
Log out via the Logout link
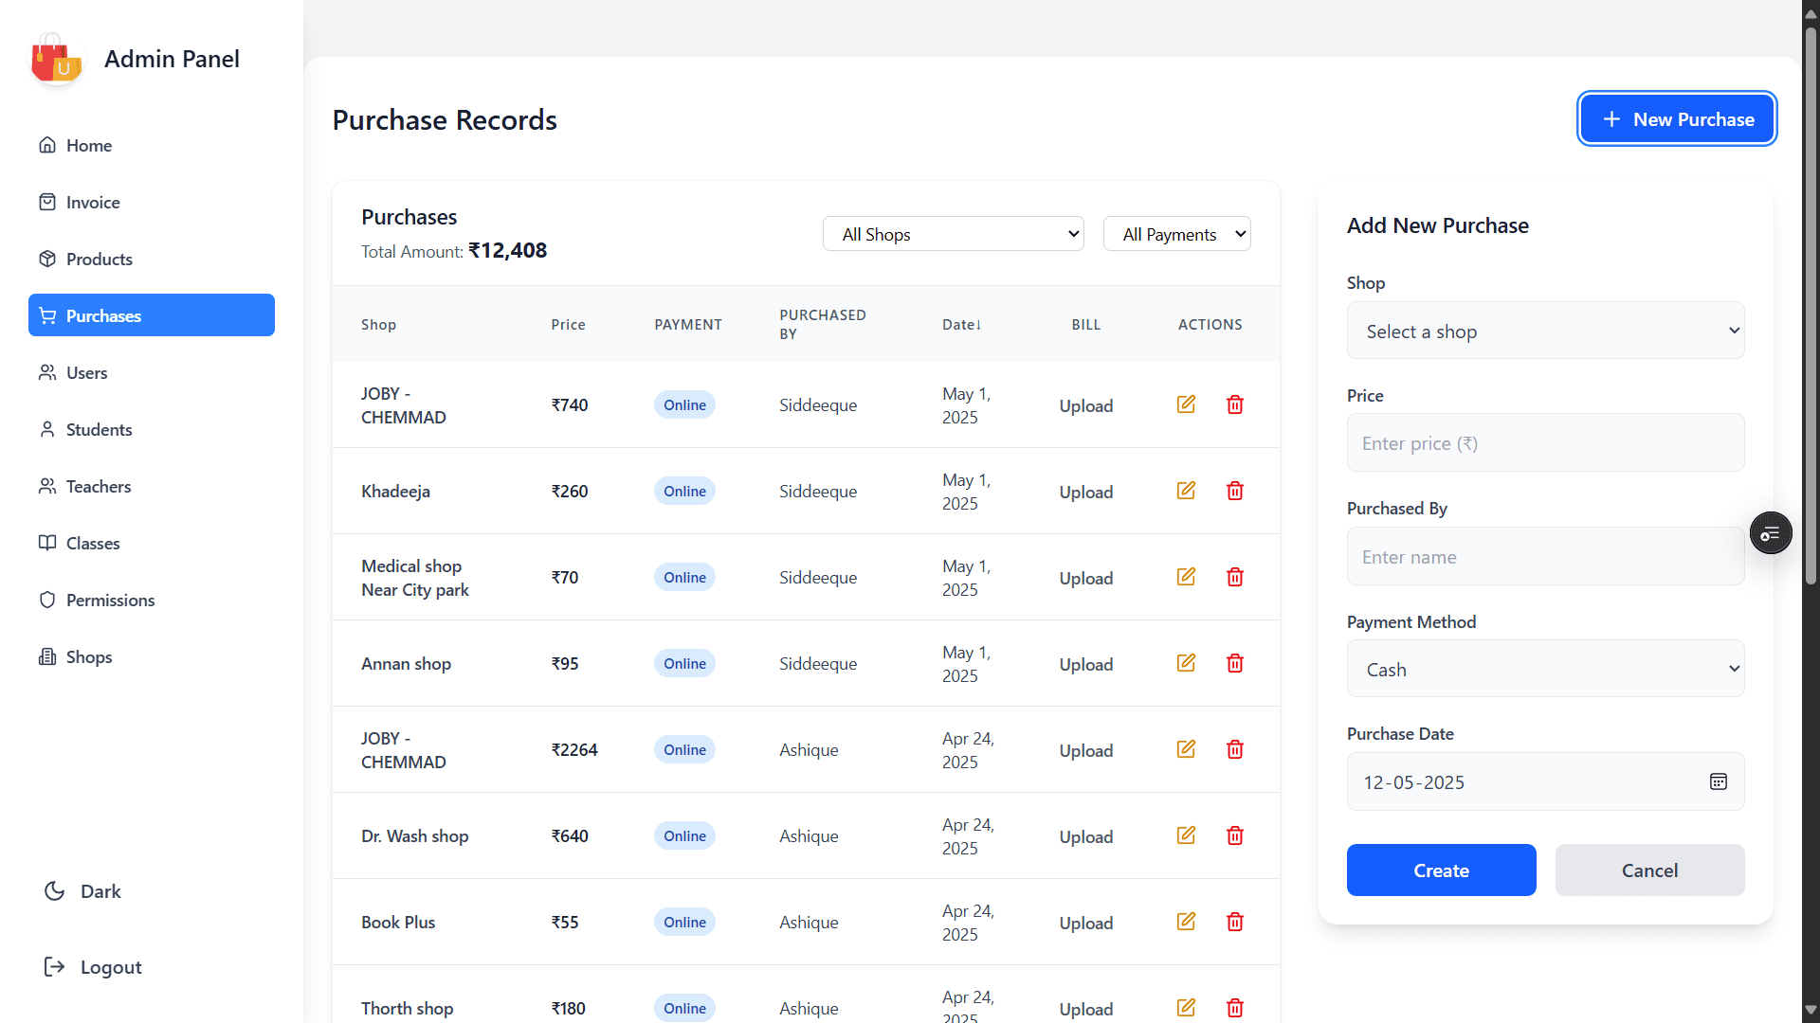pyautogui.click(x=93, y=967)
